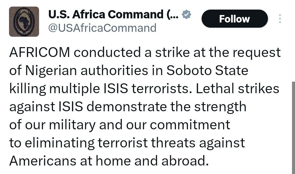Click the word "commitment" in the tweet

pyautogui.click(x=190, y=125)
